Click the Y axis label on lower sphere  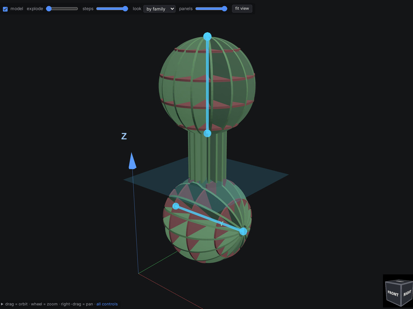pyautogui.click(x=222, y=223)
